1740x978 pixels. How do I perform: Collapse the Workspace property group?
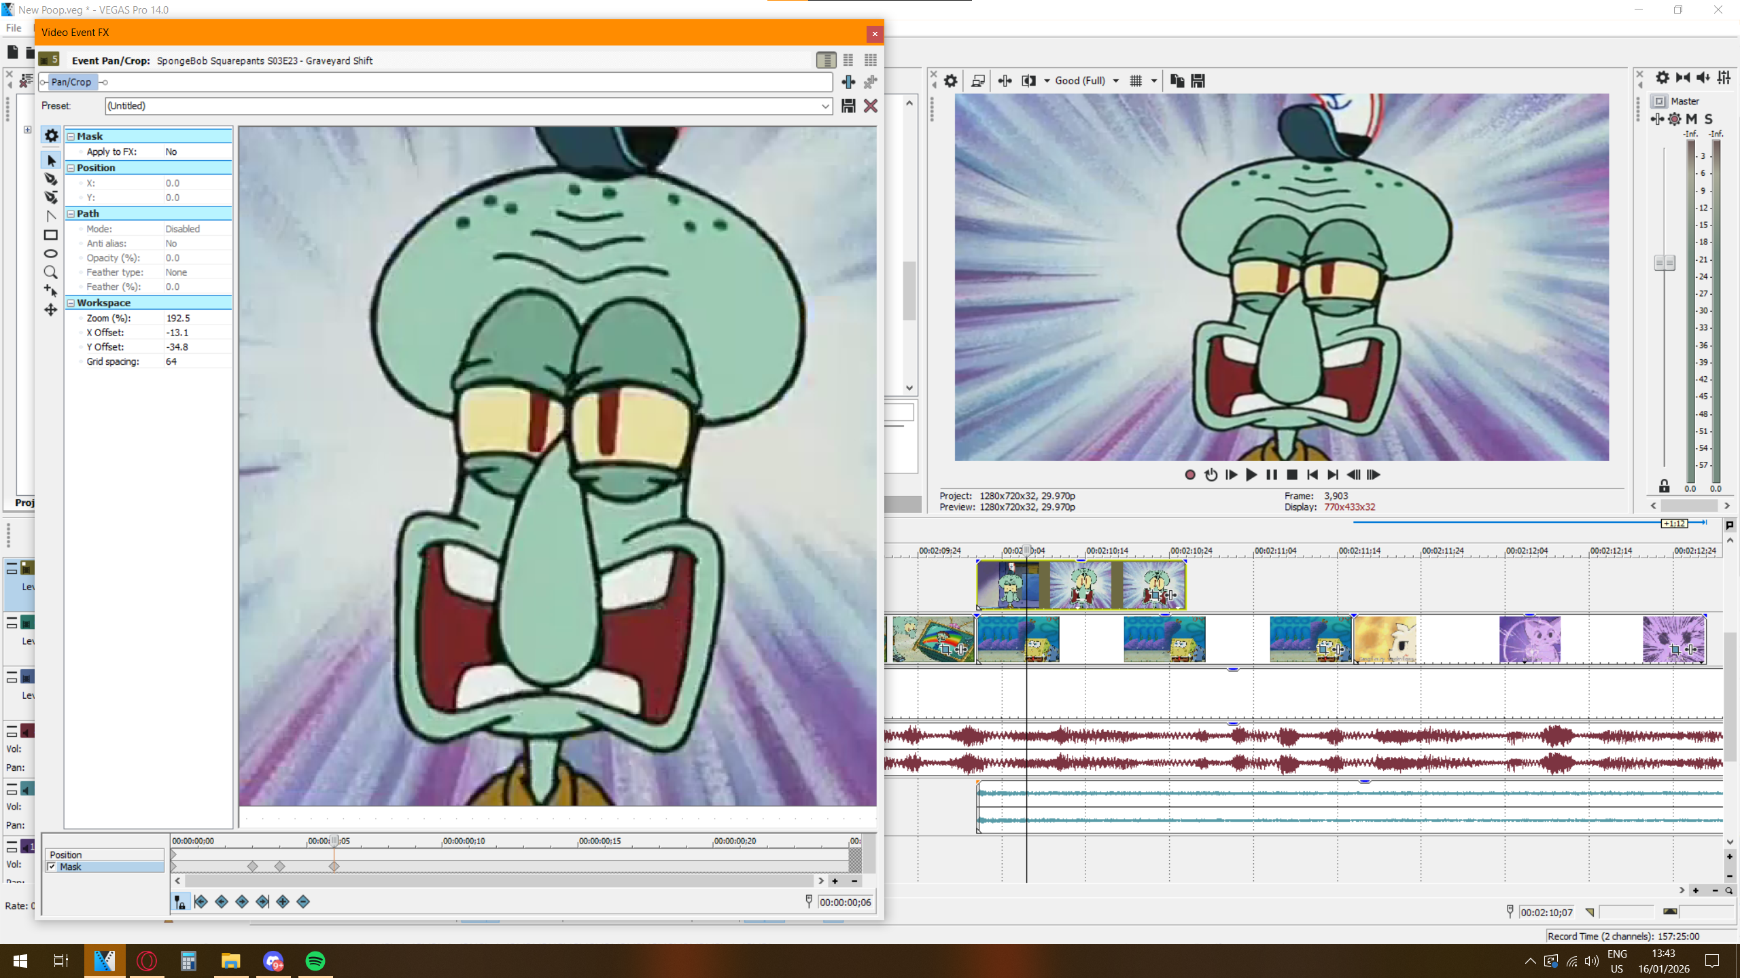(x=71, y=303)
